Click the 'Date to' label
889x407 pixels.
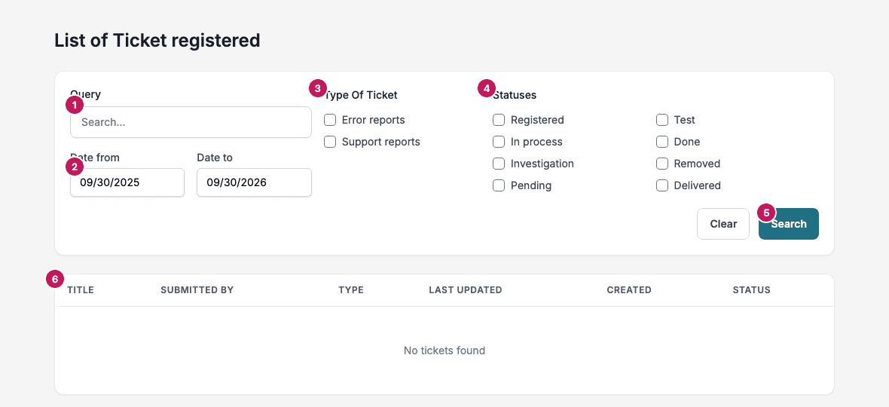pos(215,158)
